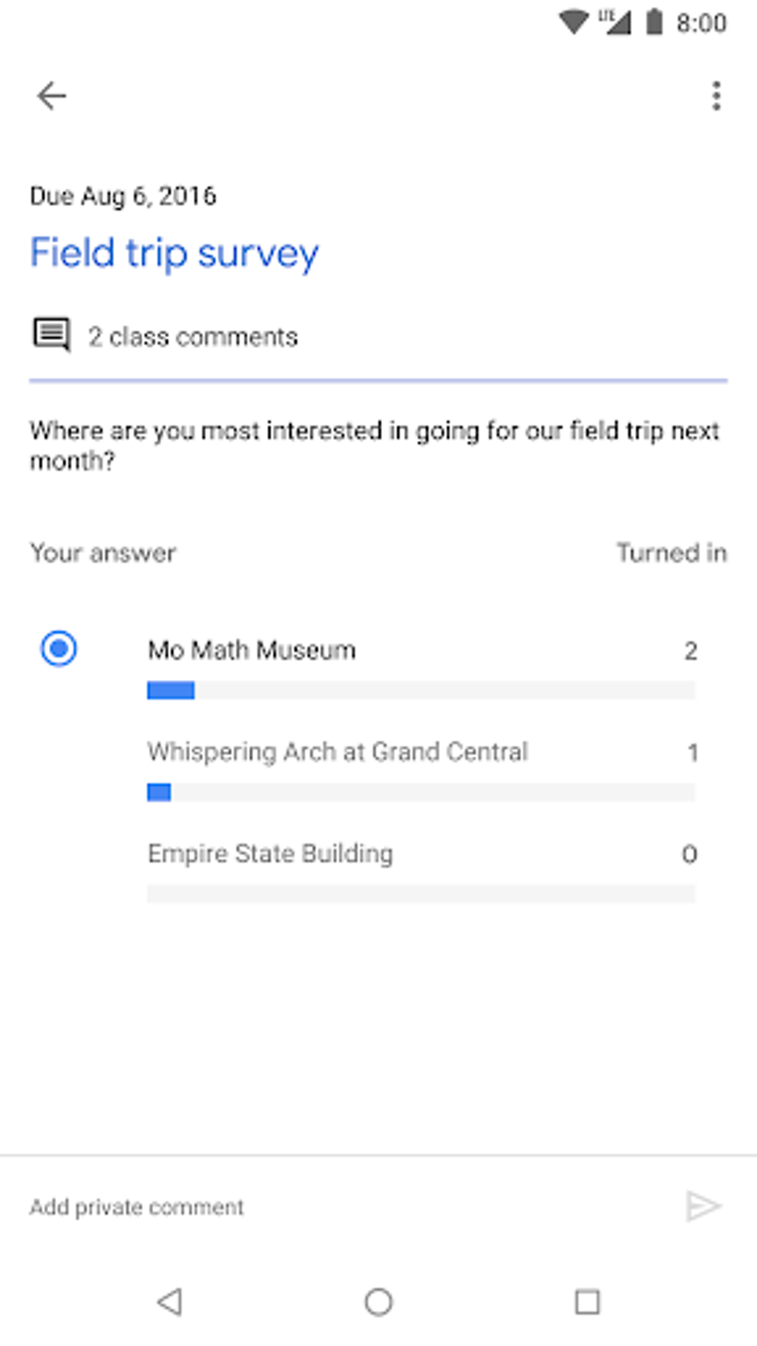Tap the 8:00 clock in status bar

pos(701,23)
